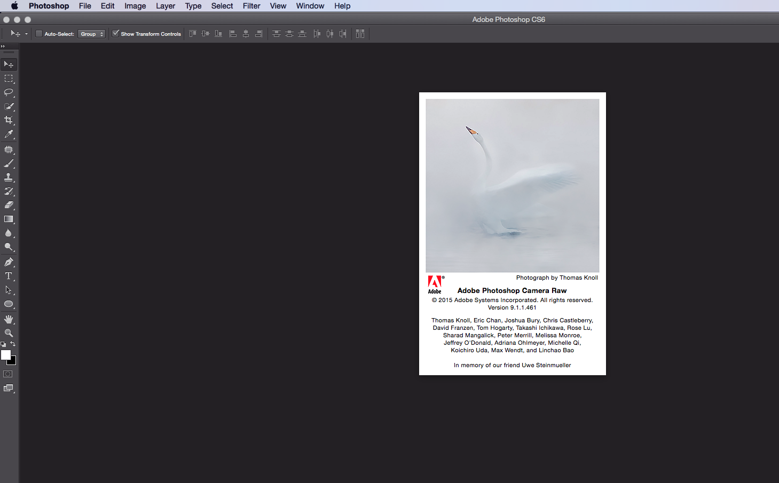Open the Auto-Select Group dropdown
Image resolution: width=779 pixels, height=483 pixels.
point(92,34)
